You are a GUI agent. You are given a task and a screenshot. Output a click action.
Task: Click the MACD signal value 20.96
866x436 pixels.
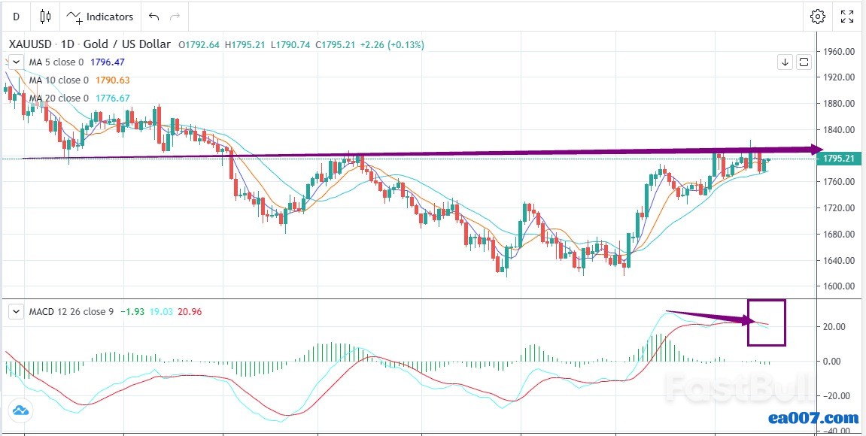pos(190,312)
